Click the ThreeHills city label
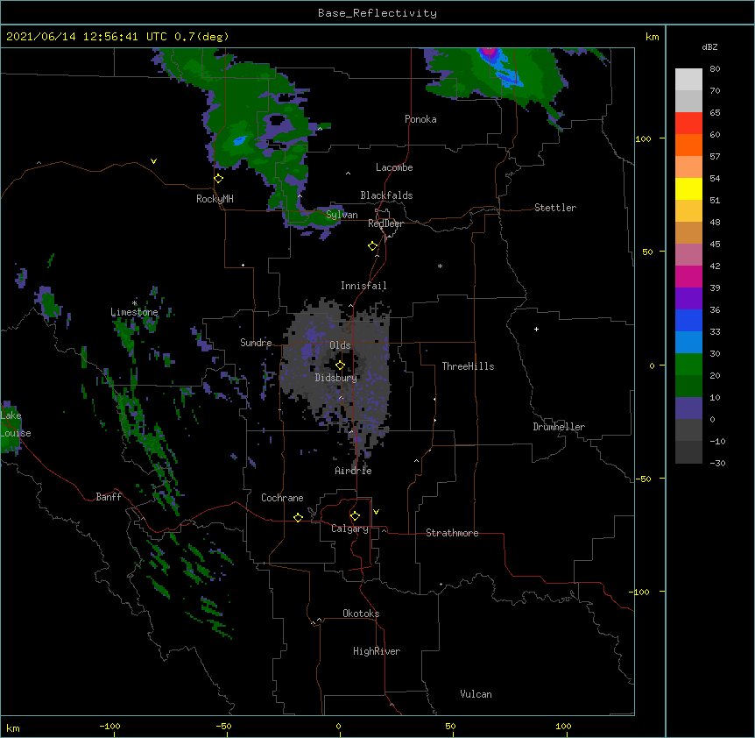This screenshot has height=738, width=755. [468, 366]
